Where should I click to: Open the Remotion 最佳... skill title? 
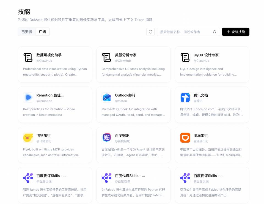click(50, 95)
